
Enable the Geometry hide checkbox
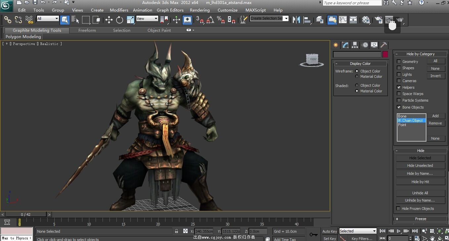(x=399, y=62)
